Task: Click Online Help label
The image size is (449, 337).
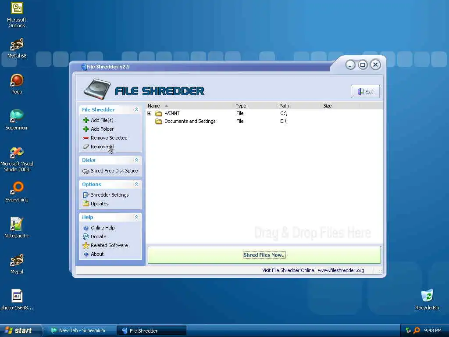Action: click(103, 228)
